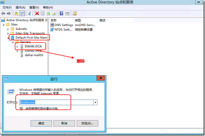Click the blue Help question mark icon

(x=61, y=14)
